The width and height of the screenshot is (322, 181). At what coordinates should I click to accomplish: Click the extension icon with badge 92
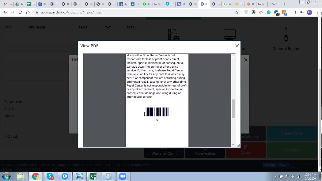click(276, 13)
